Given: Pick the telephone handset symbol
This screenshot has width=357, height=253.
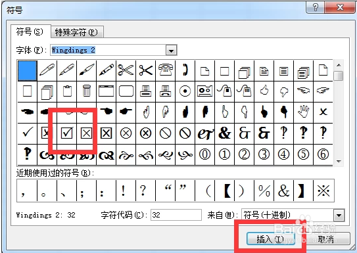Looking at the screenshot, I should tap(185, 70).
